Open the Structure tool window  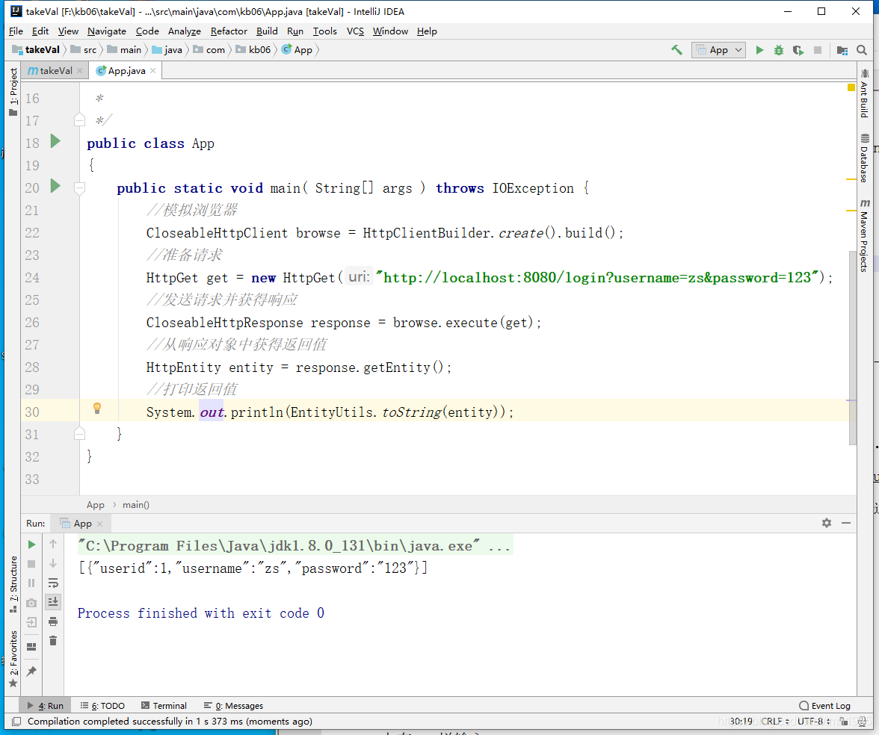tap(13, 584)
